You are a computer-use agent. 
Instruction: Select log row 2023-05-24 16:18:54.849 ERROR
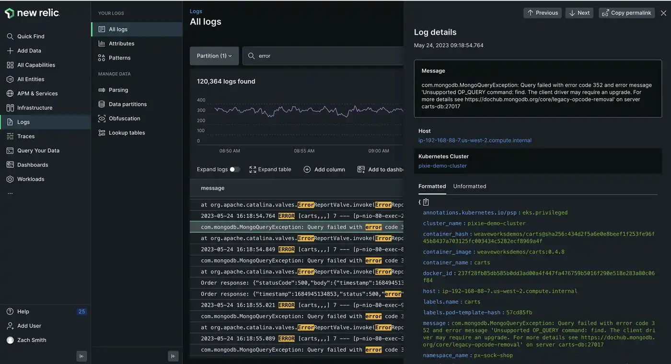(x=297, y=250)
